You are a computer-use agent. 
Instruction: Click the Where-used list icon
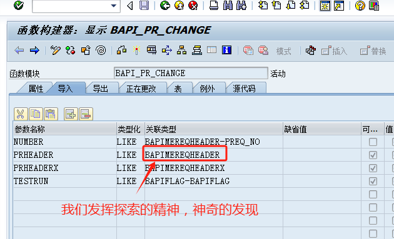[x=166, y=51]
